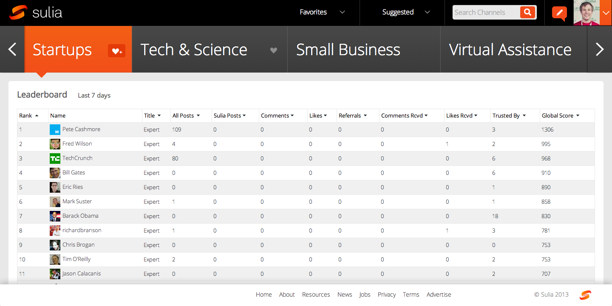Click Barack Obama's Trusted By value 18

pyautogui.click(x=495, y=216)
